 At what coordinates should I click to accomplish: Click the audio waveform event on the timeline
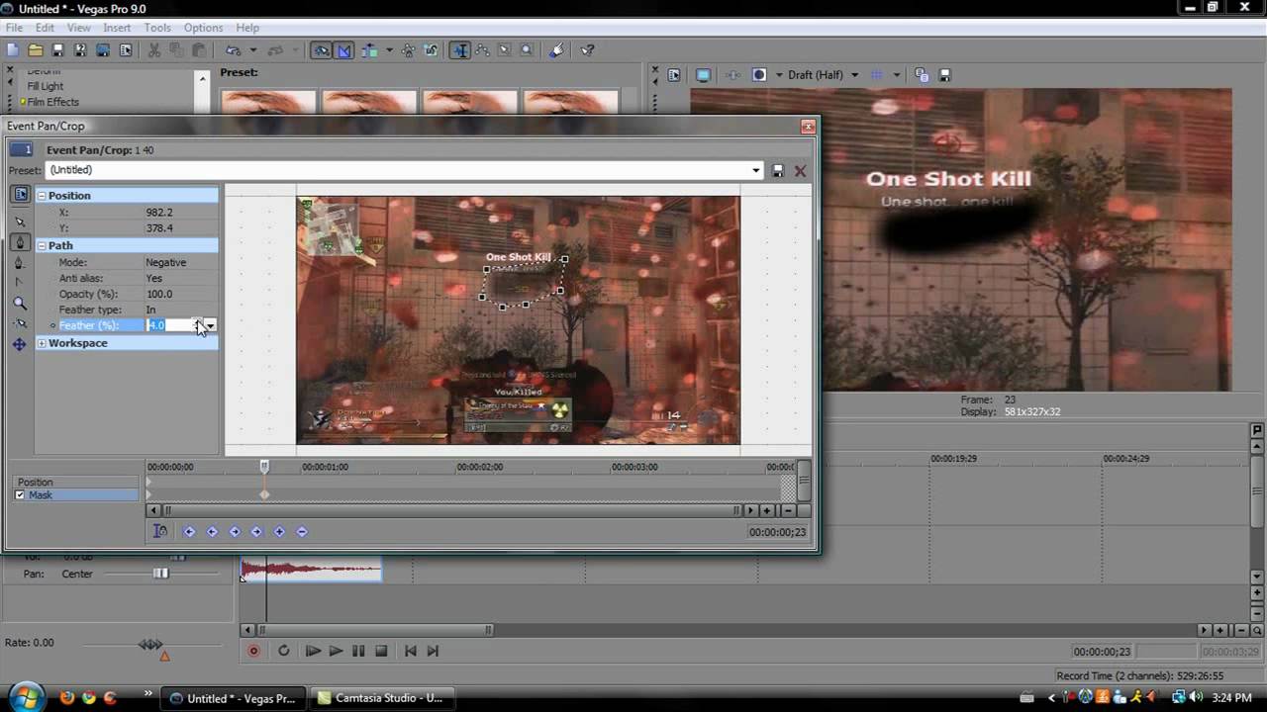[x=311, y=570]
